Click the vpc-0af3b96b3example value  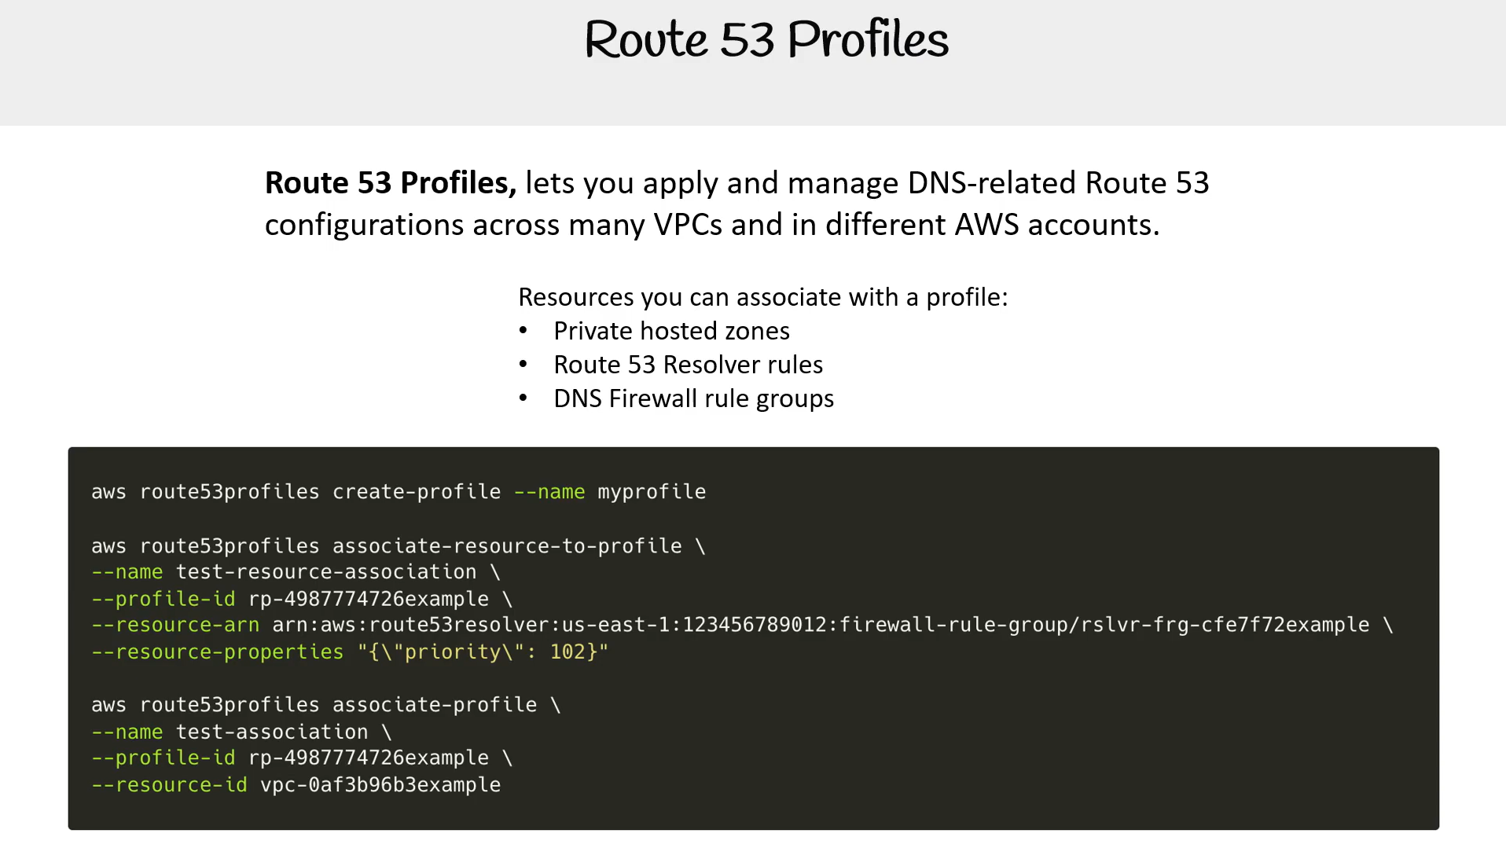(x=380, y=785)
